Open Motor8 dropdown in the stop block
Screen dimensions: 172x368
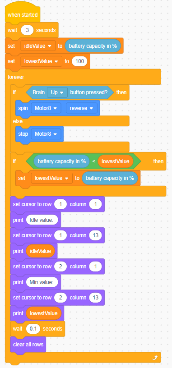(x=46, y=134)
